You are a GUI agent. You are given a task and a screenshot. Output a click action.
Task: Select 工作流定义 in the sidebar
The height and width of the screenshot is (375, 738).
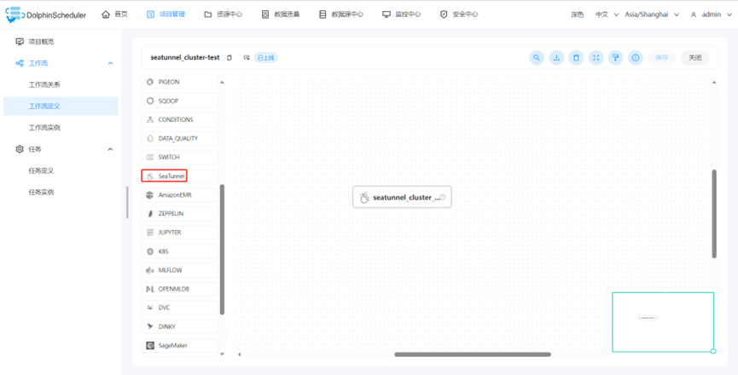tap(61, 107)
